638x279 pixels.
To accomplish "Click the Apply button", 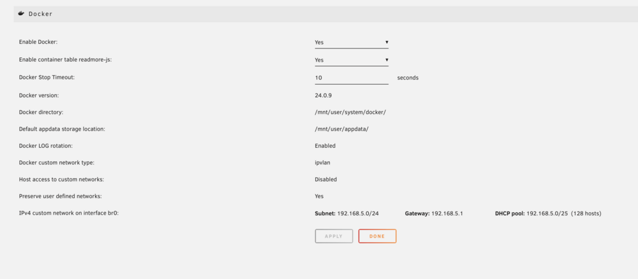I will point(334,236).
